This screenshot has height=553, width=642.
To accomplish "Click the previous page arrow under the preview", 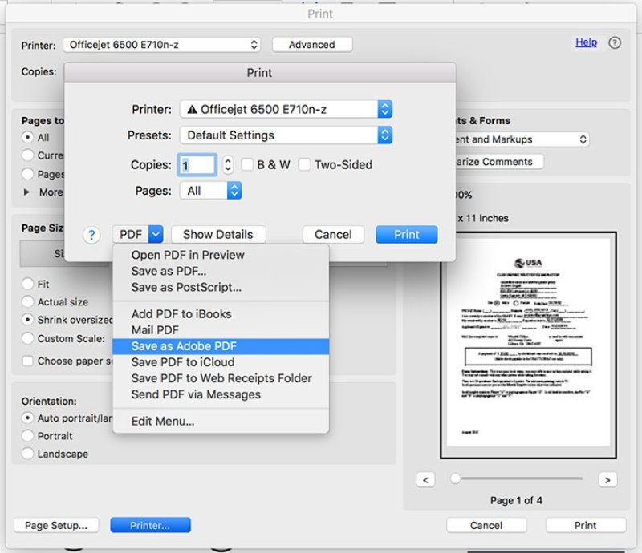I will coord(425,478).
